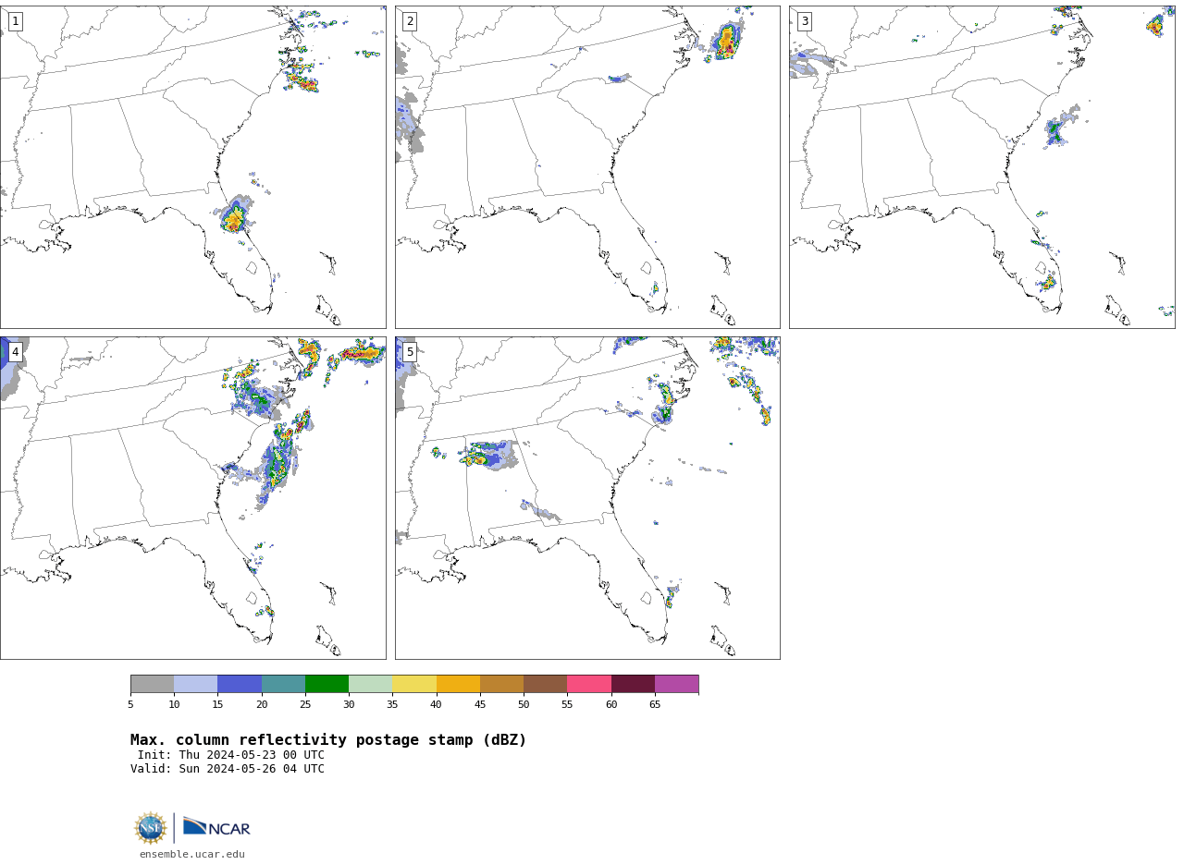Image resolution: width=1184 pixels, height=865 pixels.
Task: Click the colorbar tick label 5
Action: [130, 705]
